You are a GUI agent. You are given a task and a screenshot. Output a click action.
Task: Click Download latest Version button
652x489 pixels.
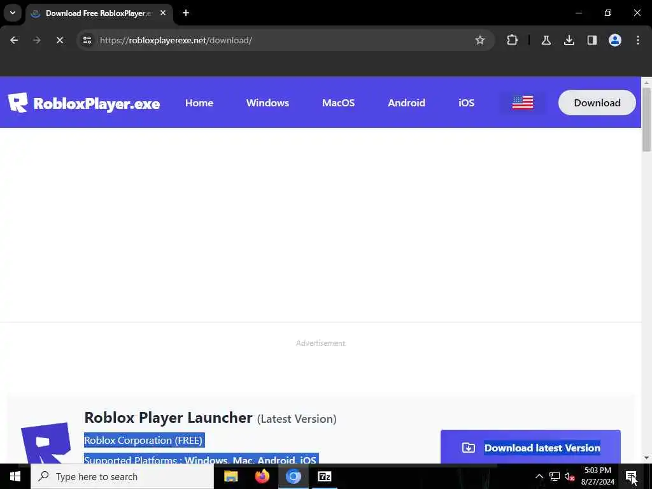tap(530, 447)
